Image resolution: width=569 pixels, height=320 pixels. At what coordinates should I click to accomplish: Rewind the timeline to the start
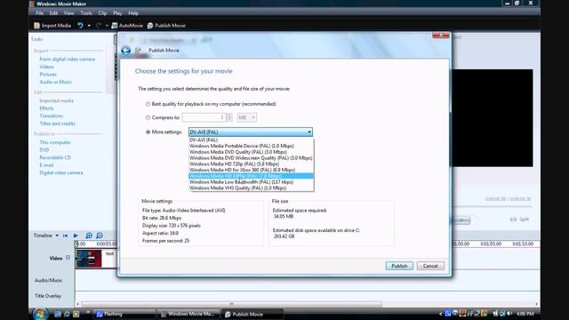65,236
